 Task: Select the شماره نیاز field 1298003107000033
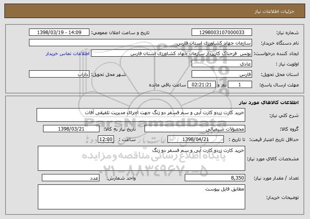tap(221, 33)
